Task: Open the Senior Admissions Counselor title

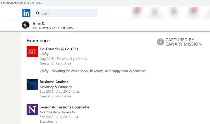Action: [65, 107]
